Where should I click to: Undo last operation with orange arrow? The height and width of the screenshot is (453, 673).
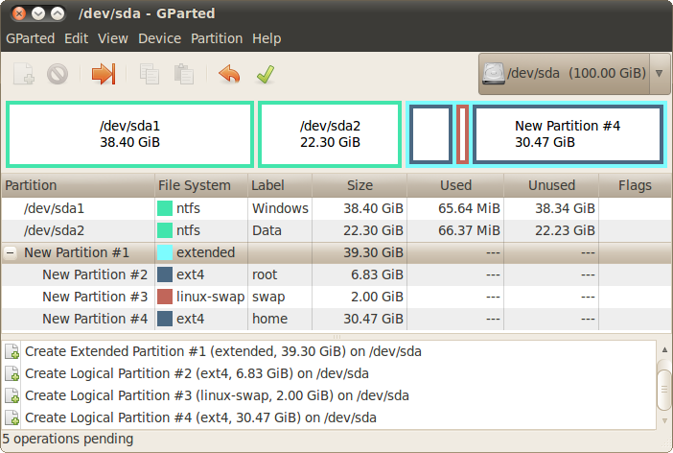pyautogui.click(x=229, y=74)
